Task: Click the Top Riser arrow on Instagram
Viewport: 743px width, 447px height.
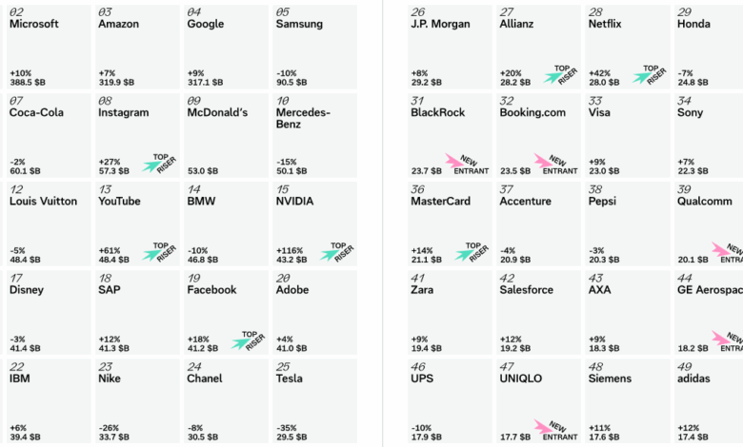Action: (x=152, y=165)
